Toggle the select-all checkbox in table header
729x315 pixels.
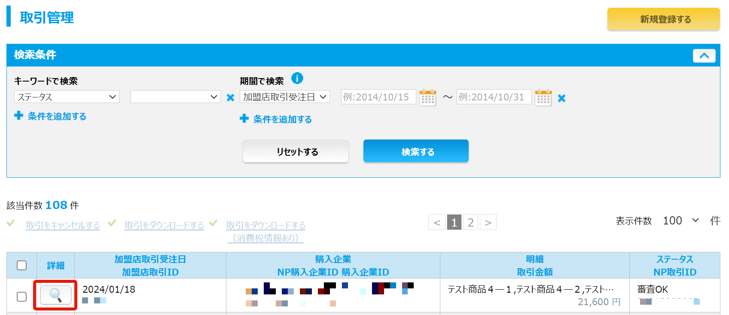click(x=21, y=265)
